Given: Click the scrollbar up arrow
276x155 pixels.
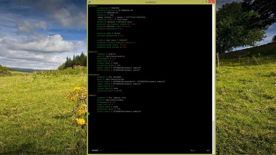Looking at the screenshot, I should pyautogui.click(x=213, y=6).
